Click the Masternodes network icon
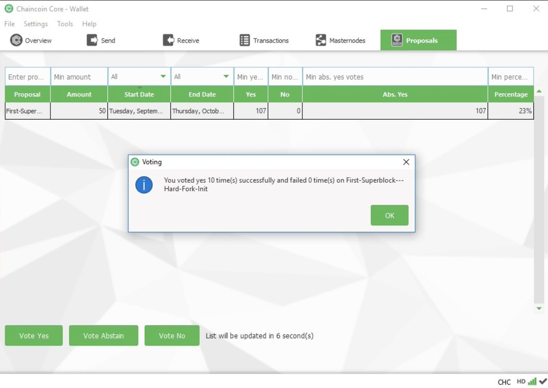 pos(321,40)
